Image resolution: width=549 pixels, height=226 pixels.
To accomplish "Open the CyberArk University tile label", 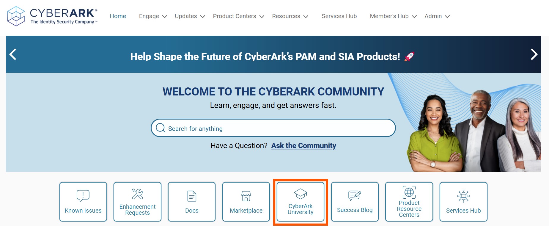I will point(301,209).
